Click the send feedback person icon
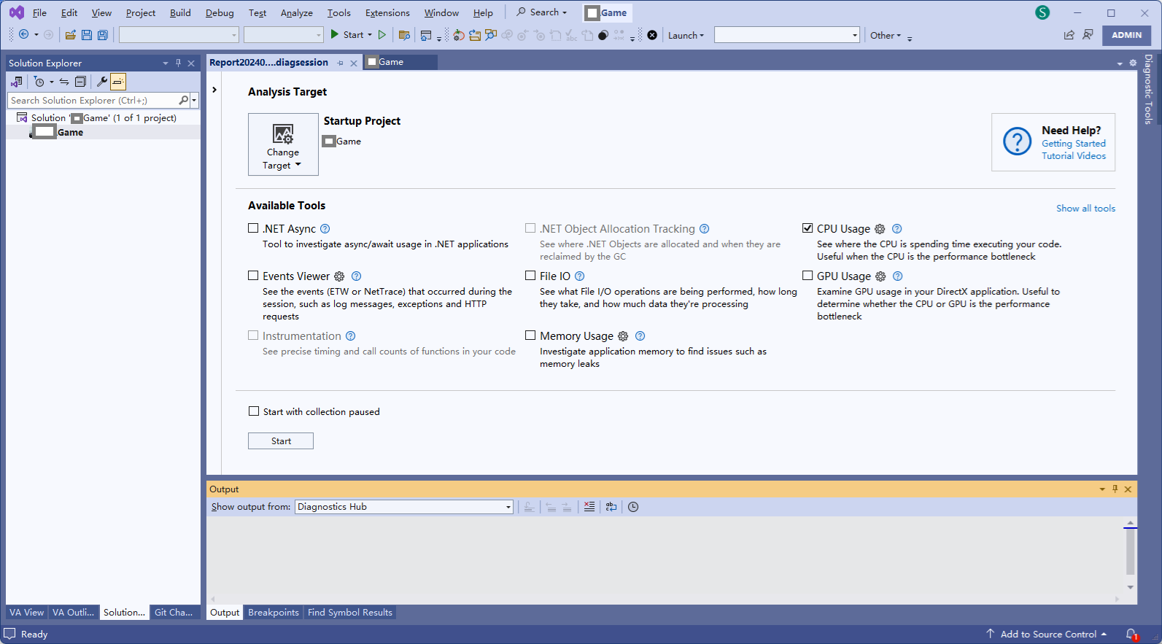1162x644 pixels. pos(1088,35)
